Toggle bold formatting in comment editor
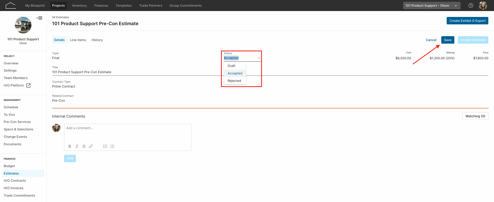Image resolution: width=494 pixels, height=202 pixels. pyautogui.click(x=70, y=146)
